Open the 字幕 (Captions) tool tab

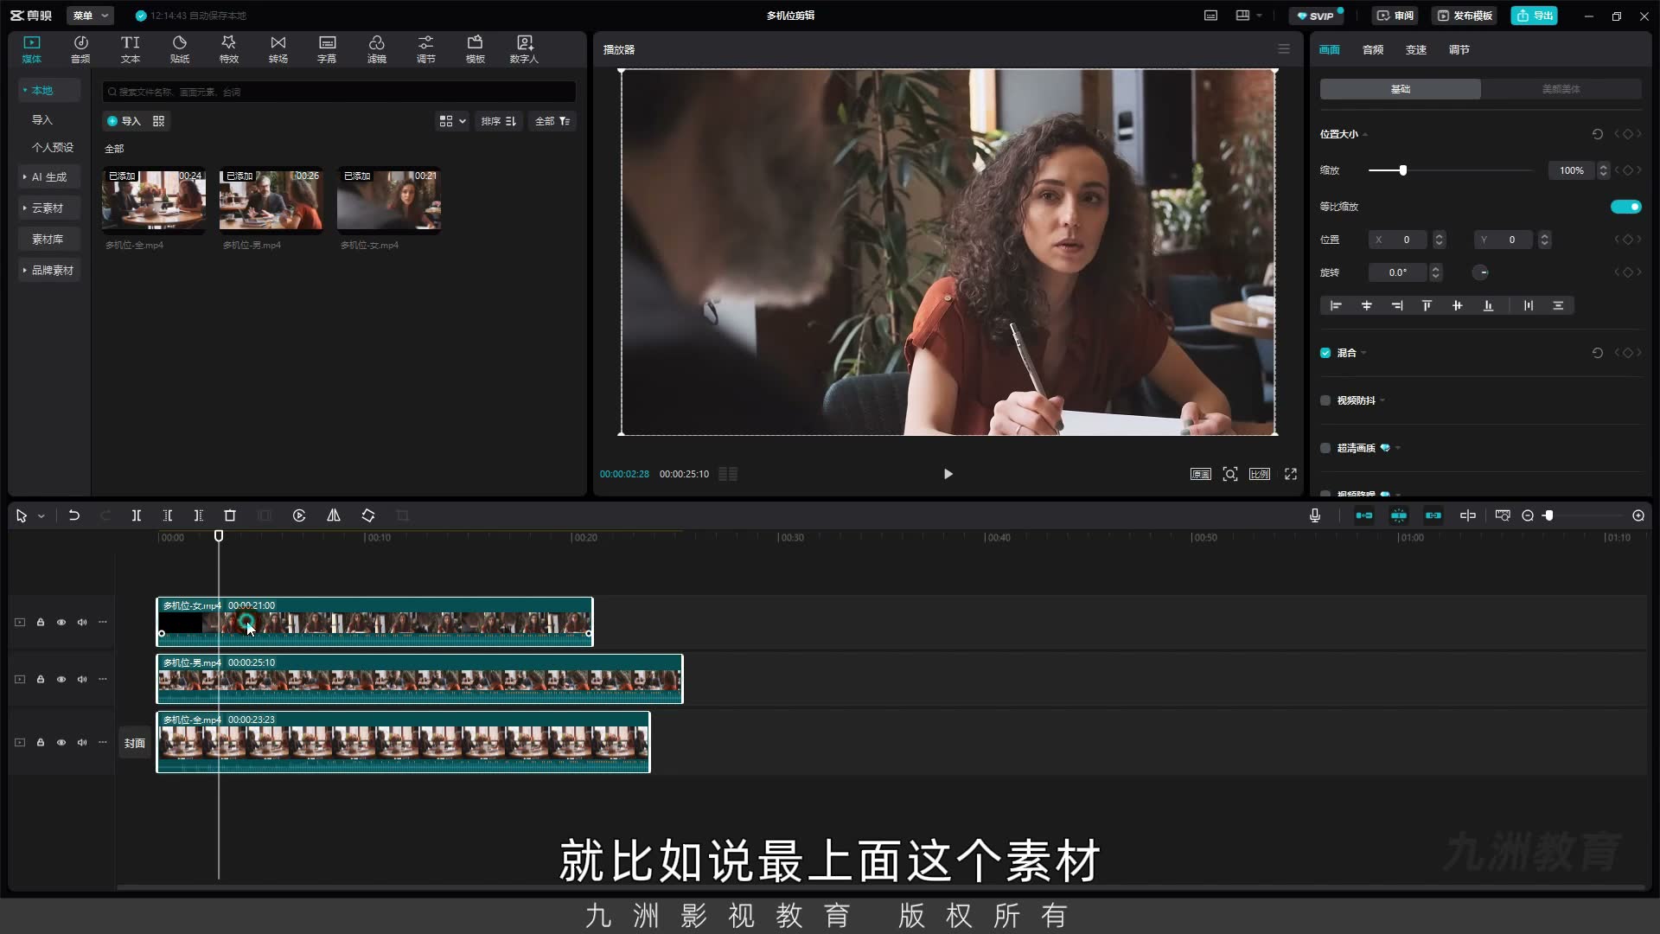[x=327, y=49]
